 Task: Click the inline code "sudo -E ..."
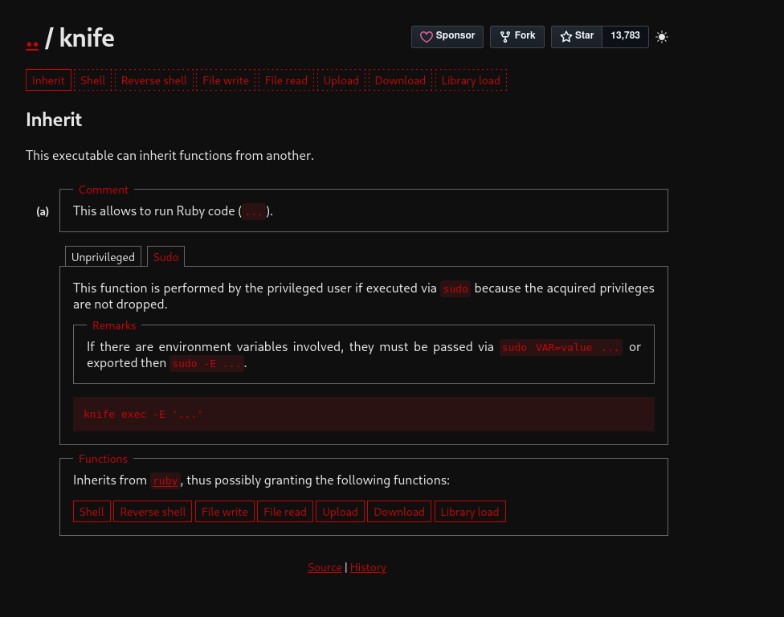(207, 363)
